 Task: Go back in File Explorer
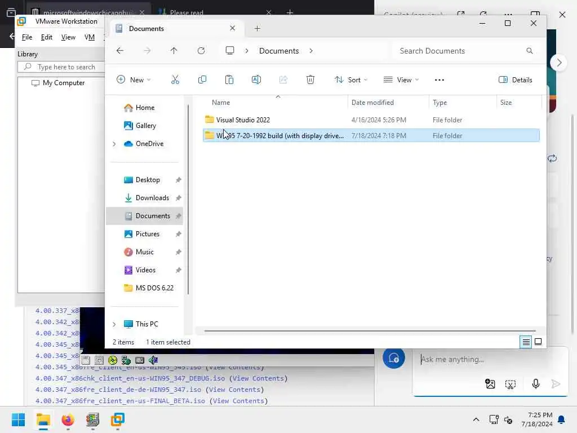(120, 51)
